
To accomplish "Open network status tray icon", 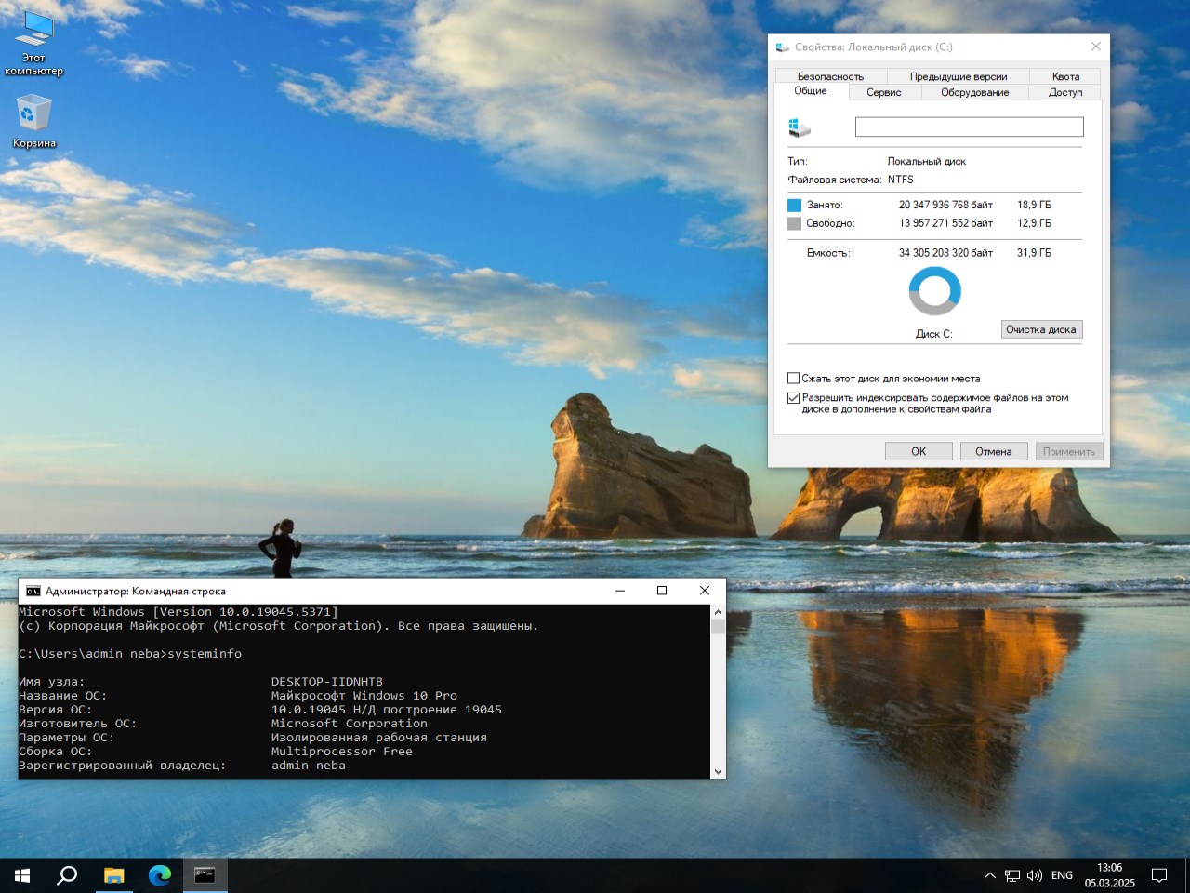I will click(x=1012, y=875).
